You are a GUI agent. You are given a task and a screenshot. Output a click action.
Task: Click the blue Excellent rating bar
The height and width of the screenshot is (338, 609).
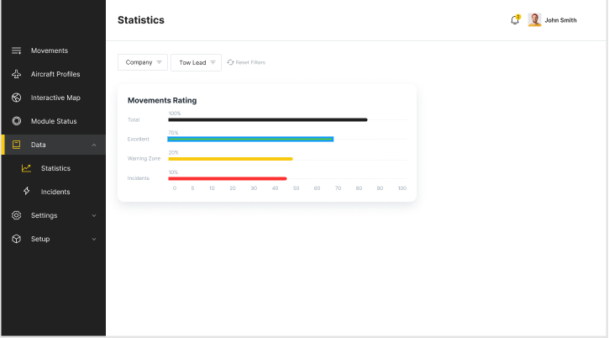click(250, 139)
